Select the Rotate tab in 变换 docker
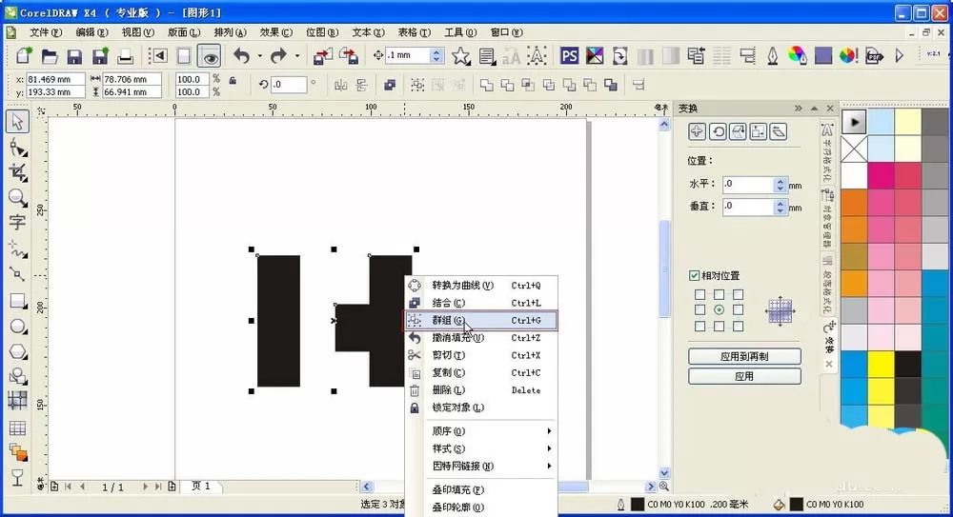This screenshot has width=953, height=517. click(x=718, y=131)
